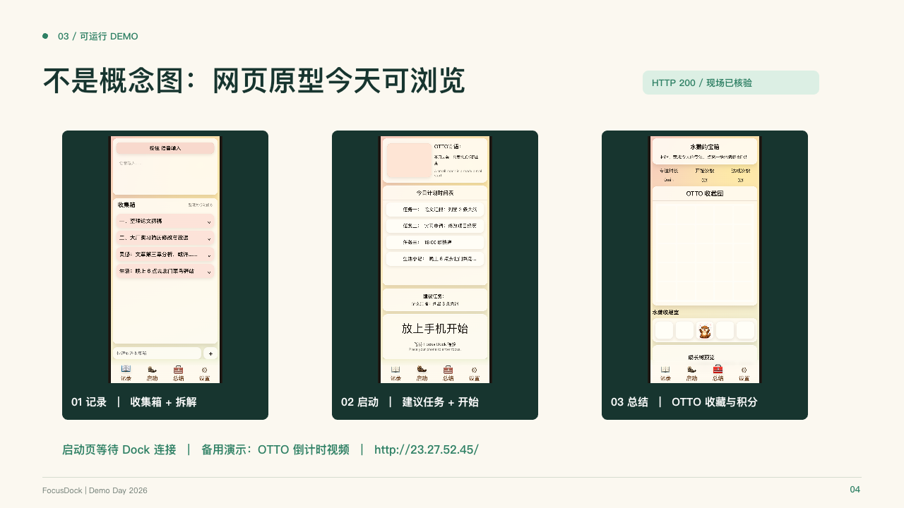904x508 pixels.
Task: Expand the 二、大厂实习简历 inbox row
Action: [165, 238]
